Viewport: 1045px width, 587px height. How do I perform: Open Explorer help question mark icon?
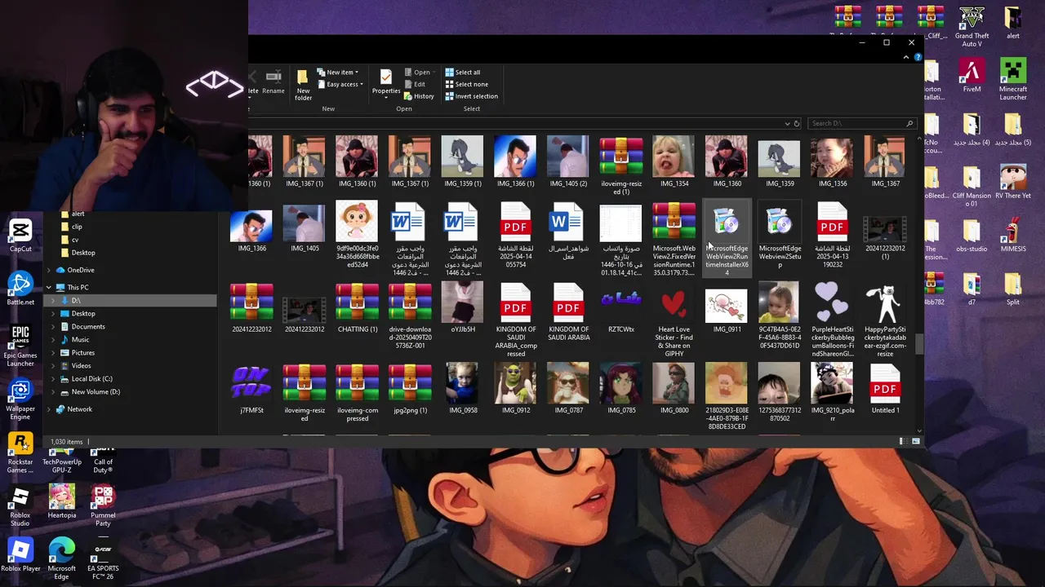[918, 57]
